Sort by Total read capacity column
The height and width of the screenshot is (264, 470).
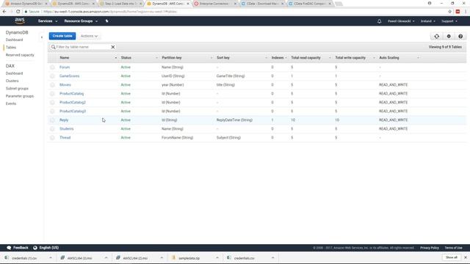coord(305,57)
